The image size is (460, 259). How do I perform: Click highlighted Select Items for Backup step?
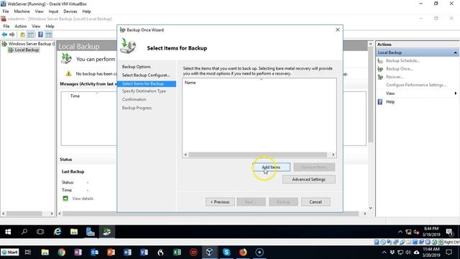pyautogui.click(x=147, y=84)
